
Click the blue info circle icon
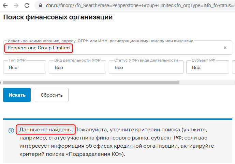pos(11,131)
